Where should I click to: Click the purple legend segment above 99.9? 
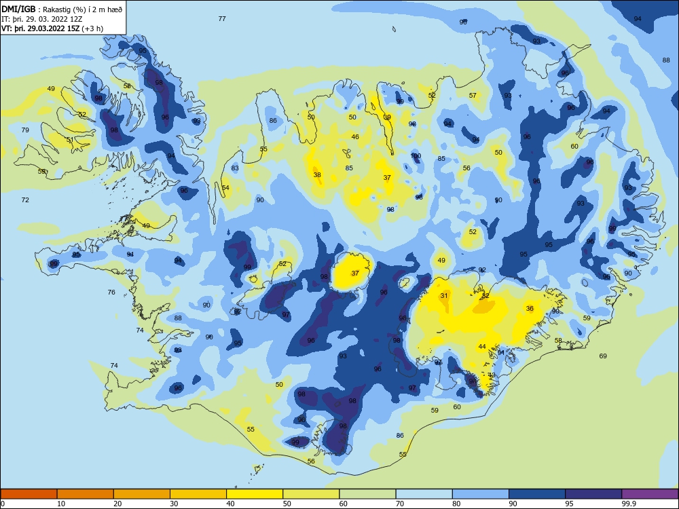tap(650, 494)
